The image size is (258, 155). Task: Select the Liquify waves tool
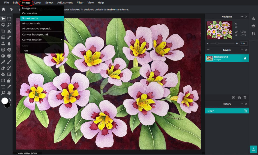tap(3, 37)
